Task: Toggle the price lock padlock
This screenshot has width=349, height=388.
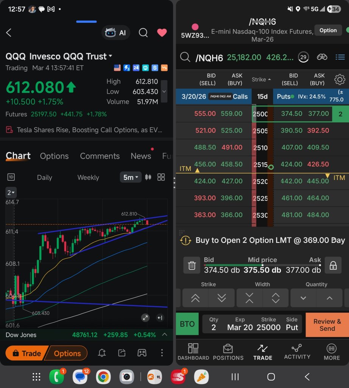Action: pos(333,265)
